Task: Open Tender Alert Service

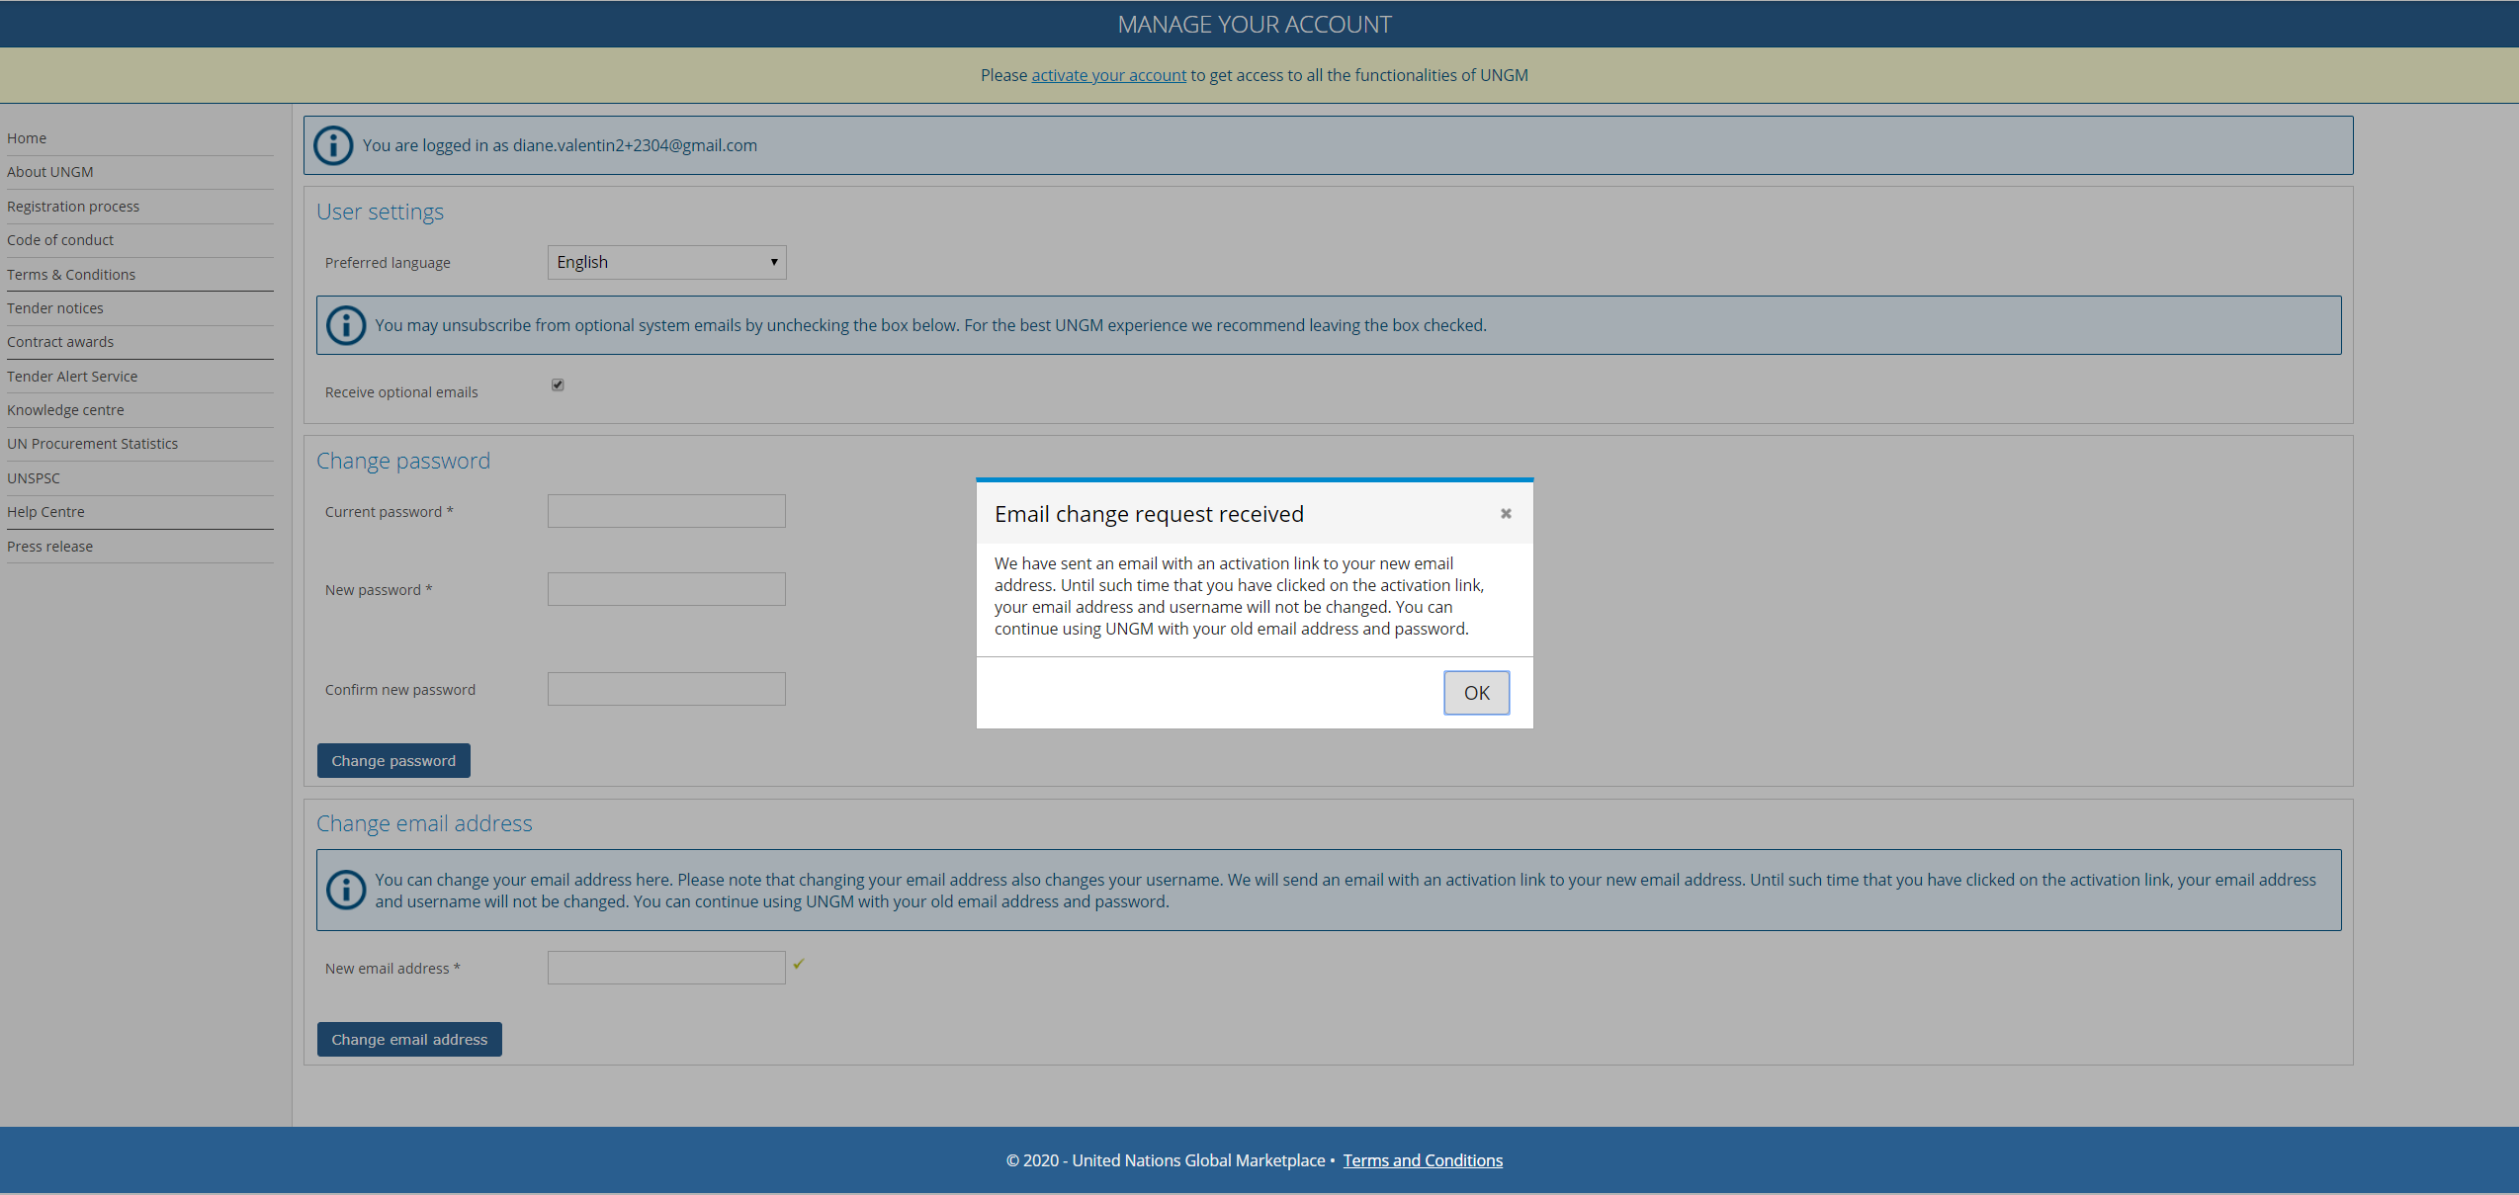Action: click(72, 377)
